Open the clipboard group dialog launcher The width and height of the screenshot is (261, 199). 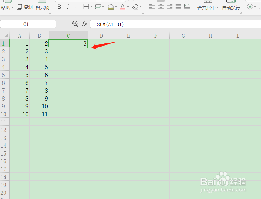pyautogui.click(x=50, y=13)
